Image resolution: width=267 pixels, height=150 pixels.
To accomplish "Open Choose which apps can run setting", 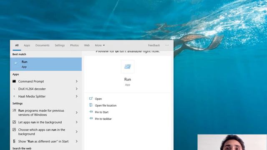I will click(x=46, y=132).
